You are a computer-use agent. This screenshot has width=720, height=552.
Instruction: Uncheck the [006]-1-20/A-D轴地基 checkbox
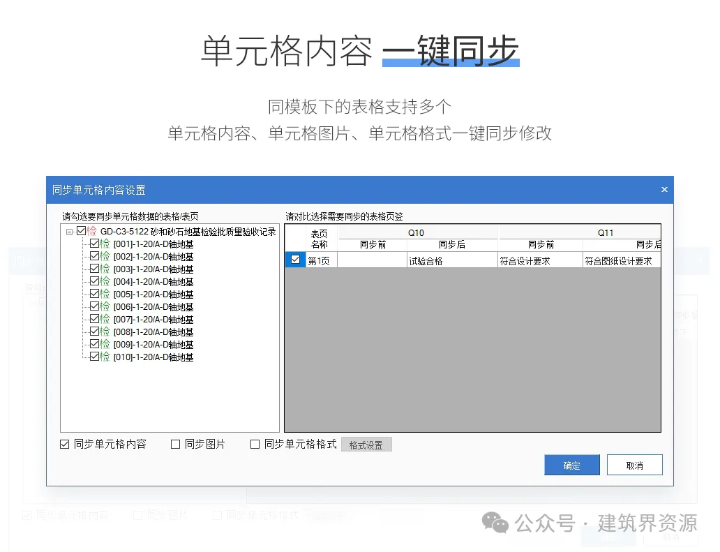point(95,306)
